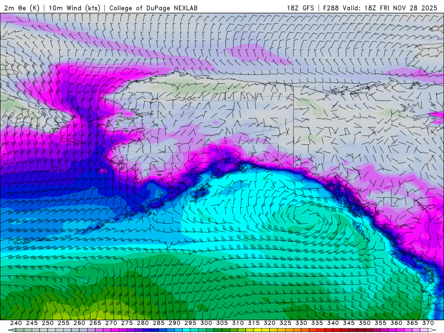Click the cyan swatch below the 295 label
Screen dimensions: 444x333
(186, 330)
